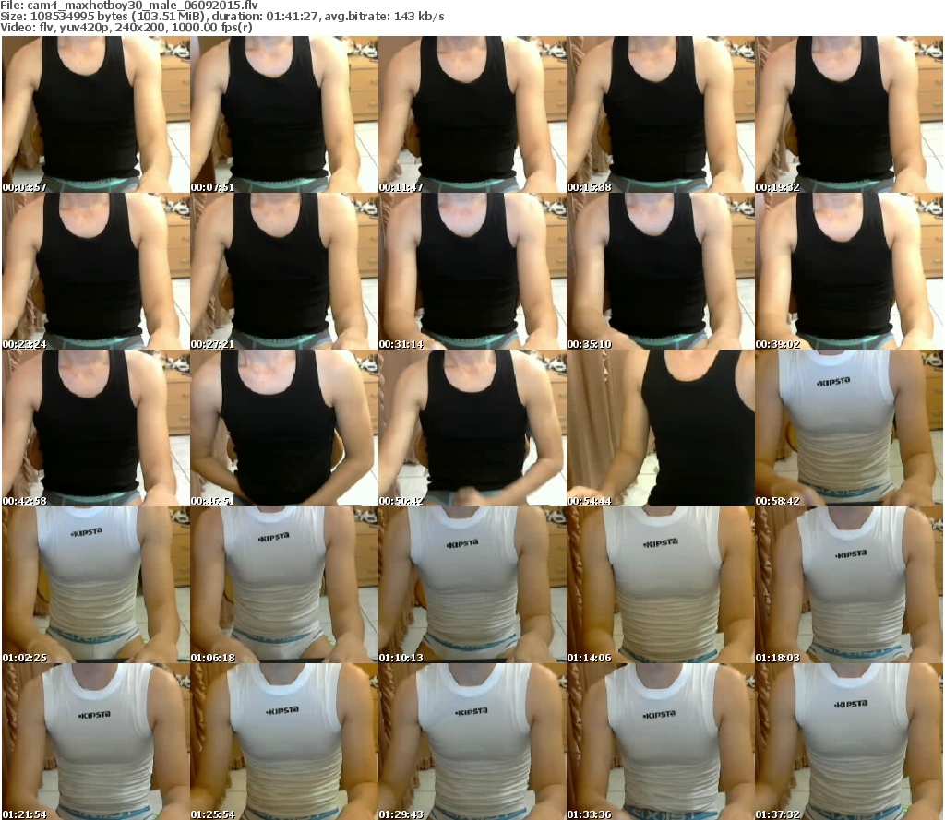
Task: Select the thumbnail marked 00:54:44
Action: tap(661, 428)
